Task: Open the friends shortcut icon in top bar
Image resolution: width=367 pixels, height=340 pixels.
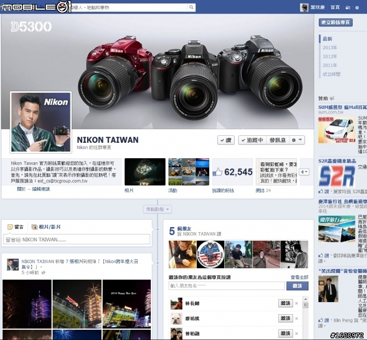Action: [x=348, y=7]
